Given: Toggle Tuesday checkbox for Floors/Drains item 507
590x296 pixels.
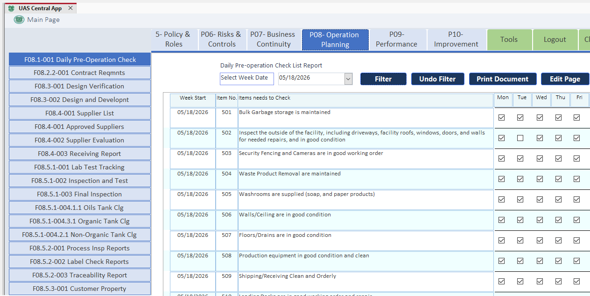Looking at the screenshot, I should (x=520, y=241).
